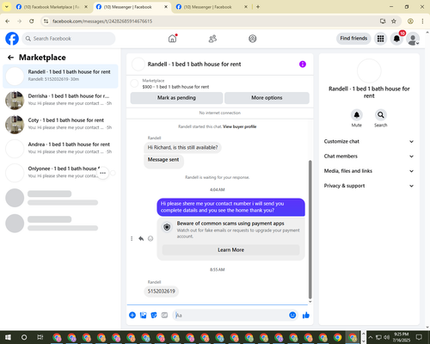
Task: Open Coty chat conversation
Action: (x=60, y=124)
